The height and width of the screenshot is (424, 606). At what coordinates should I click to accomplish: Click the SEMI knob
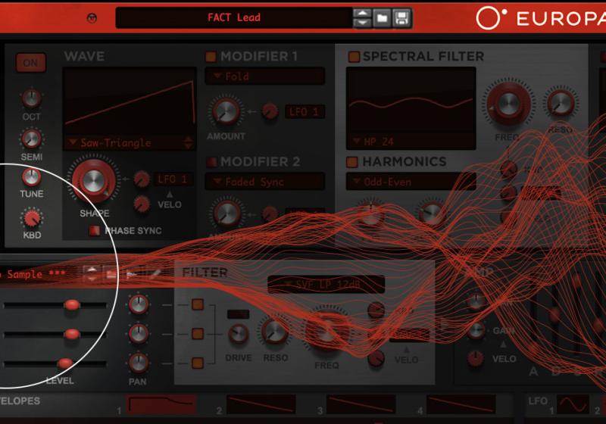tap(31, 139)
